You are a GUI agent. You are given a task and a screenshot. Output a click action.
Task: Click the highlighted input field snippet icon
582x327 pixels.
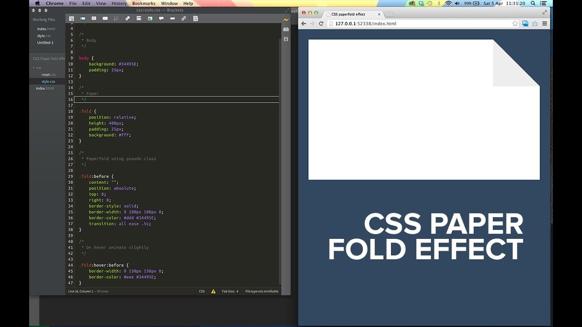pyautogui.click(x=83, y=19)
